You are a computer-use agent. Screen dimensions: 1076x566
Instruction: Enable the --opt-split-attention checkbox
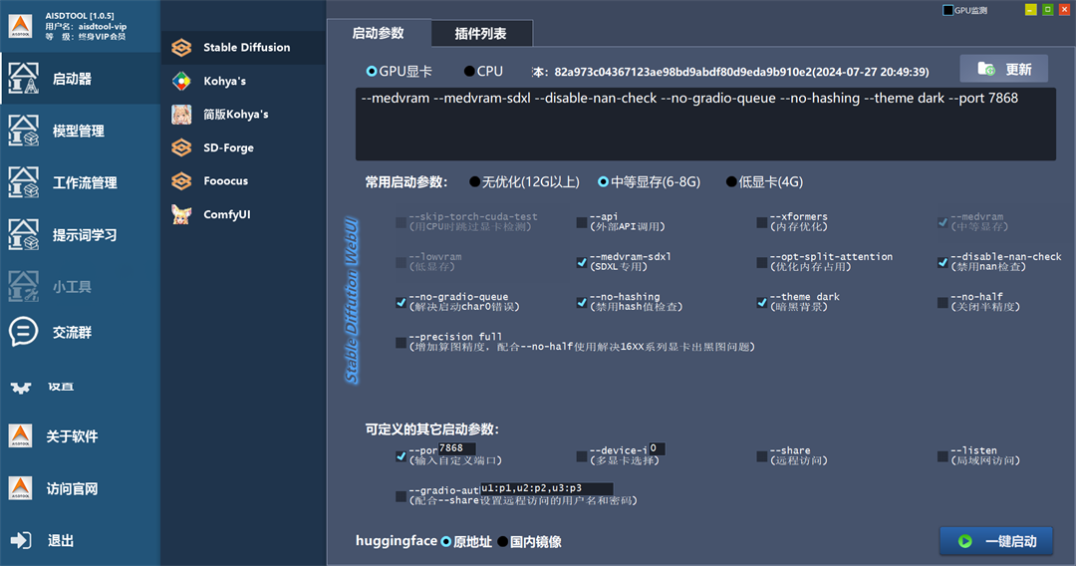(762, 262)
